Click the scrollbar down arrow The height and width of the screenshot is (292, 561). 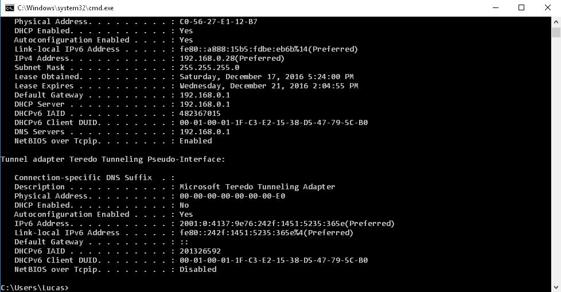(556, 287)
